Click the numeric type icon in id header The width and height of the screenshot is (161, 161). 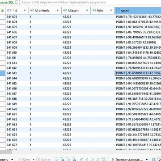pos(9,10)
